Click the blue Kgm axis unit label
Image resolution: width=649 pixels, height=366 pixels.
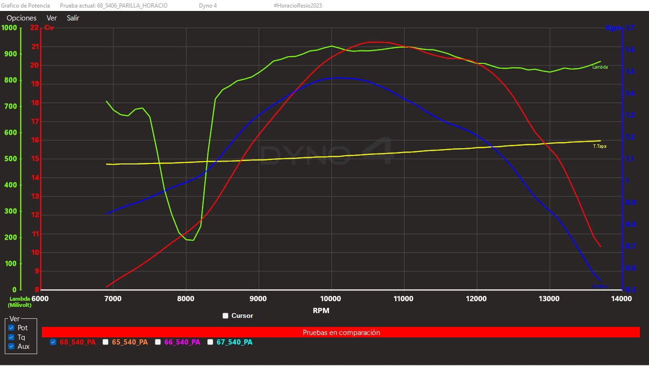tap(613, 28)
